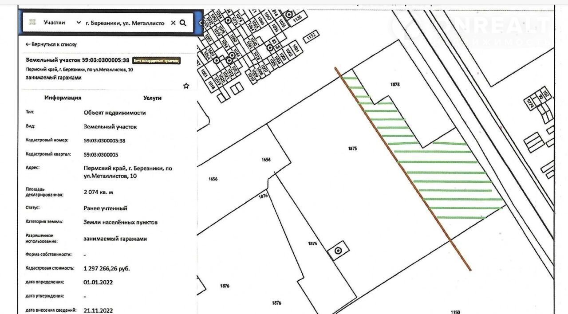568x314 pixels.
Task: Click the circle marker next to parcel 1135
Action: pyautogui.click(x=289, y=15)
